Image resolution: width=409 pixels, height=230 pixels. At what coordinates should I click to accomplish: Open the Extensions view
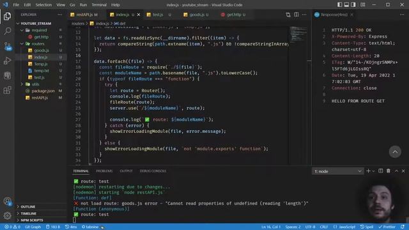click(7, 90)
